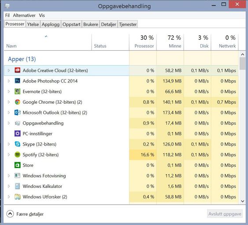Minimize the Oppgavebehandling window
248x225 pixels.
coord(214,5)
